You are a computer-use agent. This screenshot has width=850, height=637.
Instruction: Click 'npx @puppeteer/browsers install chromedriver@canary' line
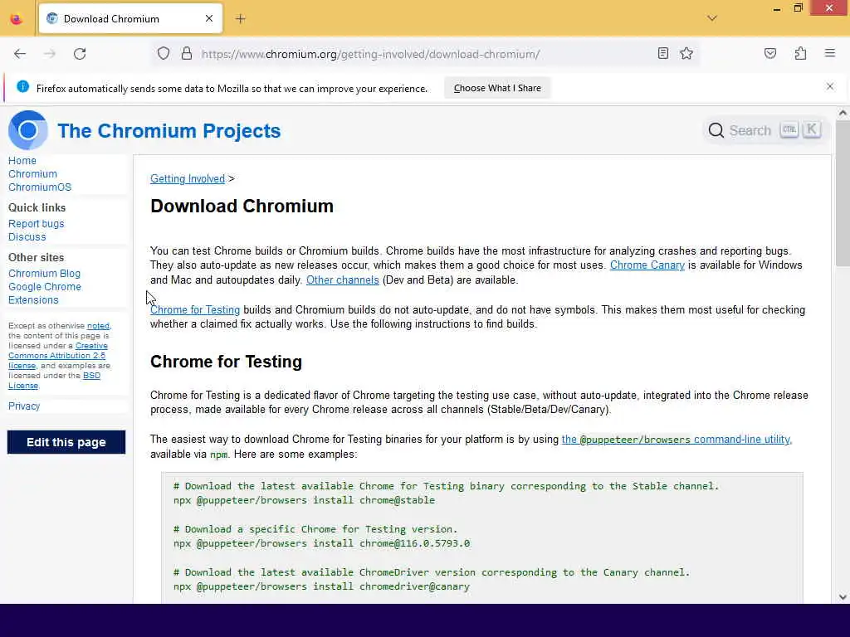(x=321, y=586)
